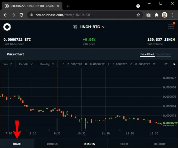
Task: Open the HISTORY tab
Action: click(159, 144)
